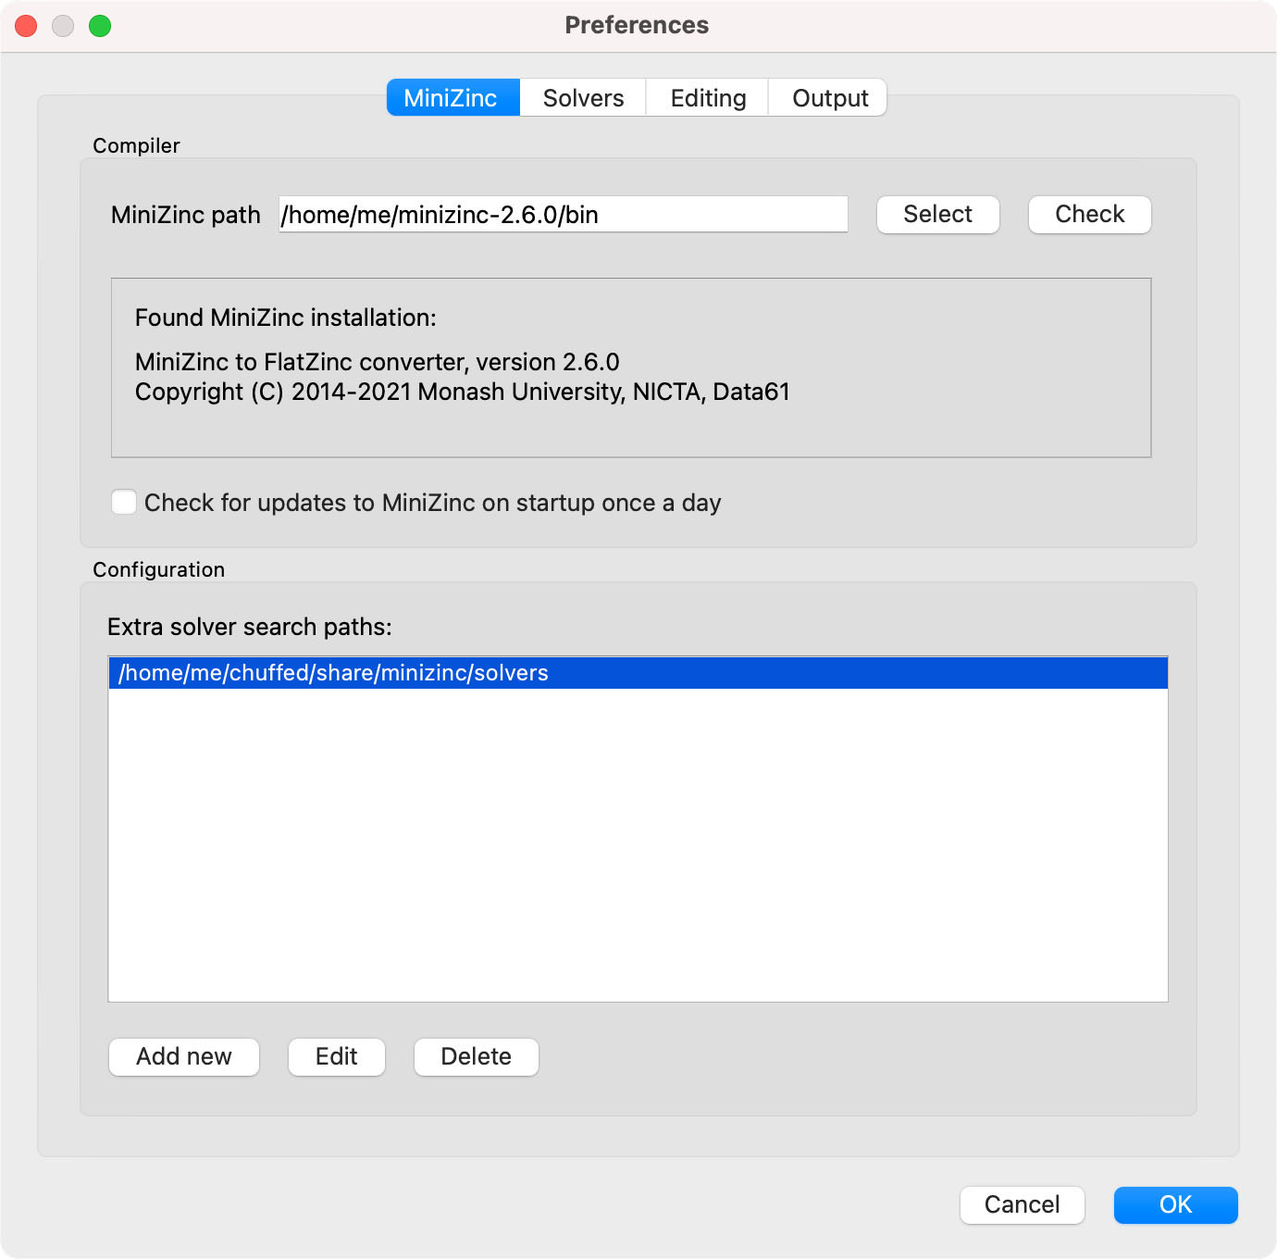1277x1259 pixels.
Task: Click the Copyright Monash University text line
Action: click(462, 392)
